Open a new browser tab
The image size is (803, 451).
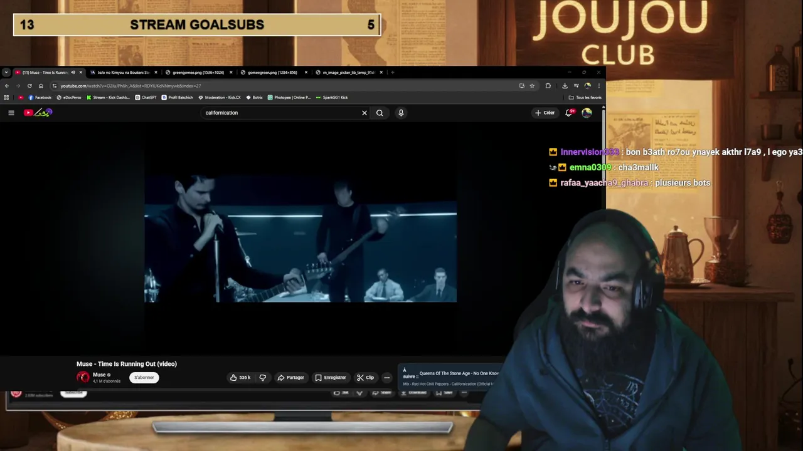click(x=393, y=73)
